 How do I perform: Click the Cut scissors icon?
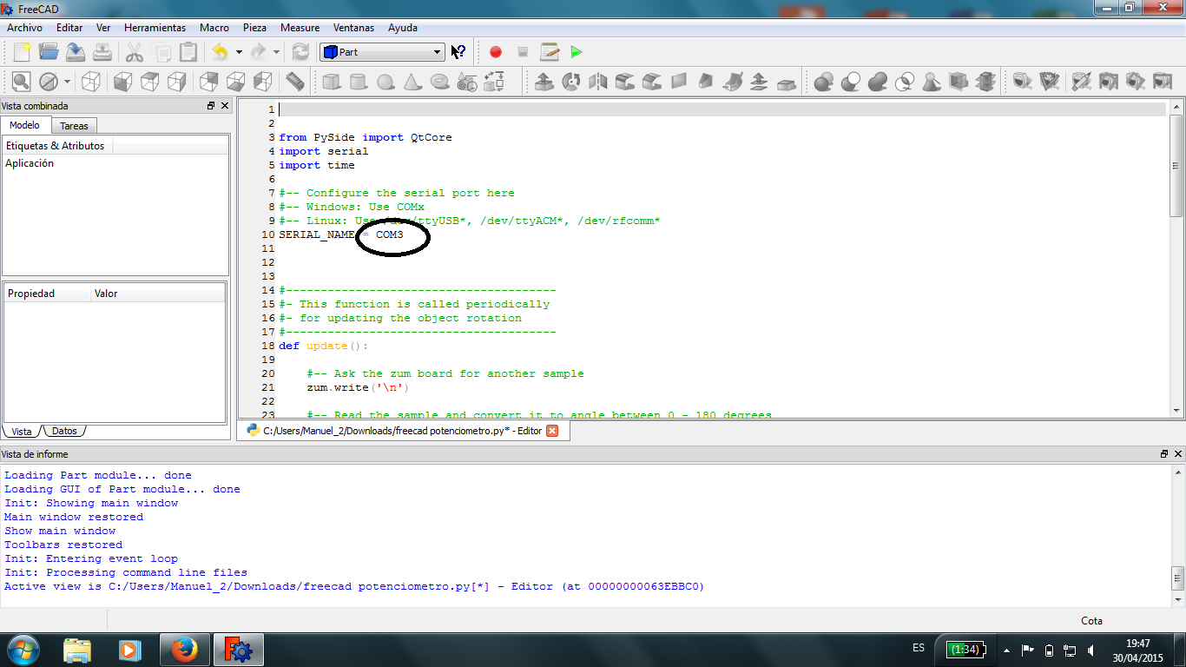(x=135, y=52)
